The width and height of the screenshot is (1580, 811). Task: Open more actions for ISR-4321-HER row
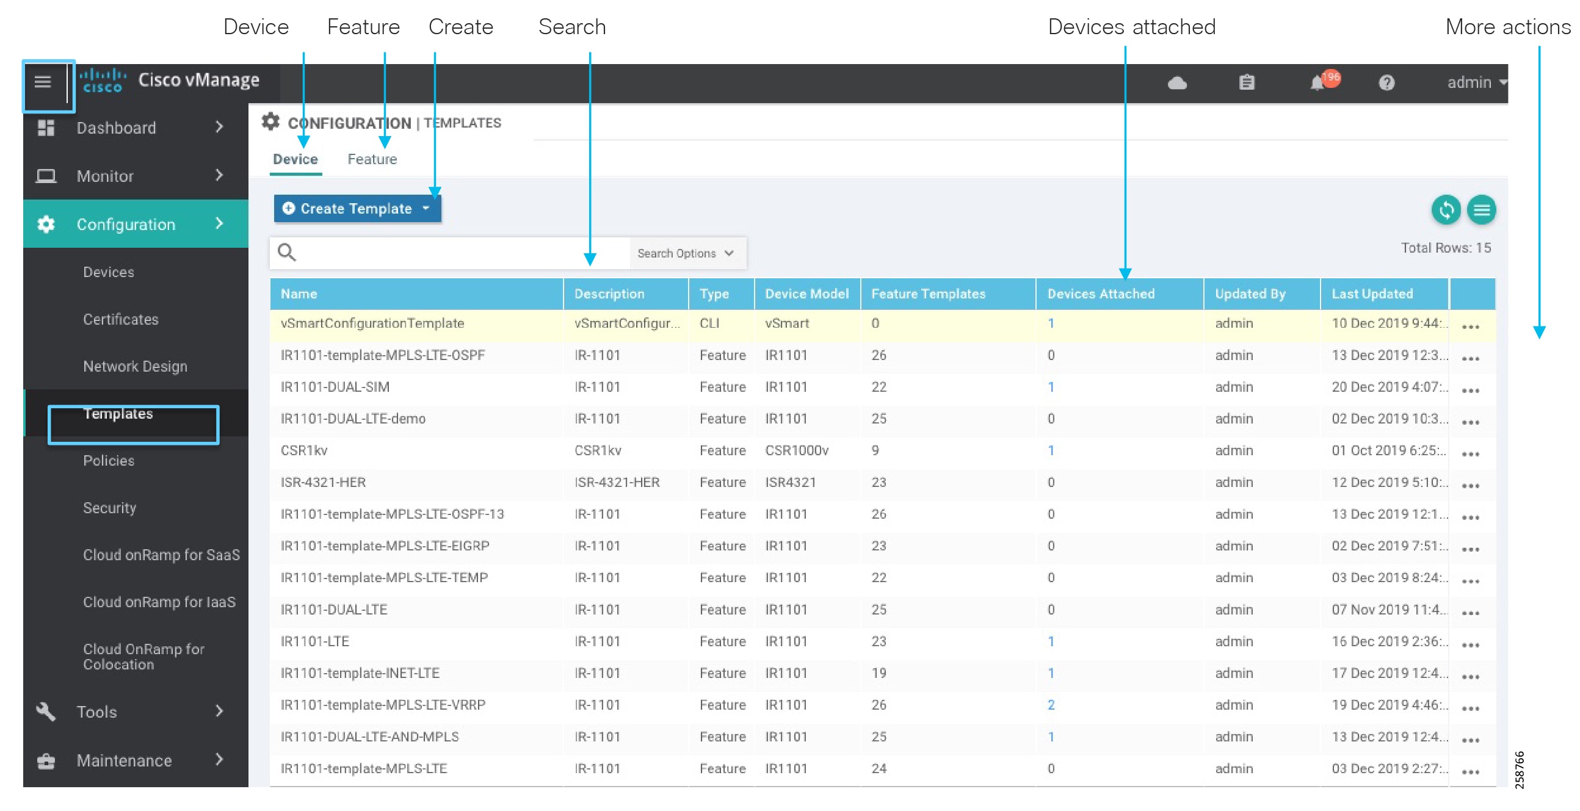click(x=1470, y=486)
